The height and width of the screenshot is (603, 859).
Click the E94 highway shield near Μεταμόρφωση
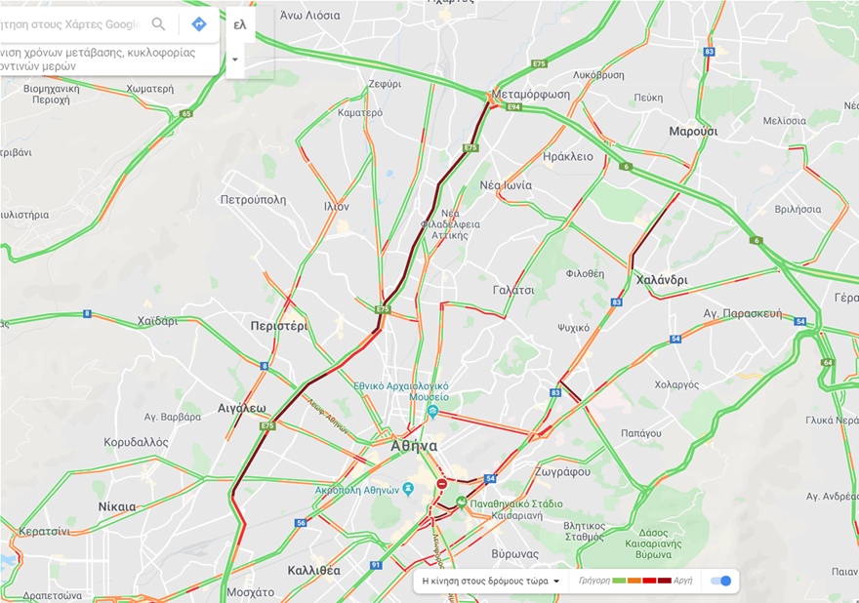coord(513,106)
